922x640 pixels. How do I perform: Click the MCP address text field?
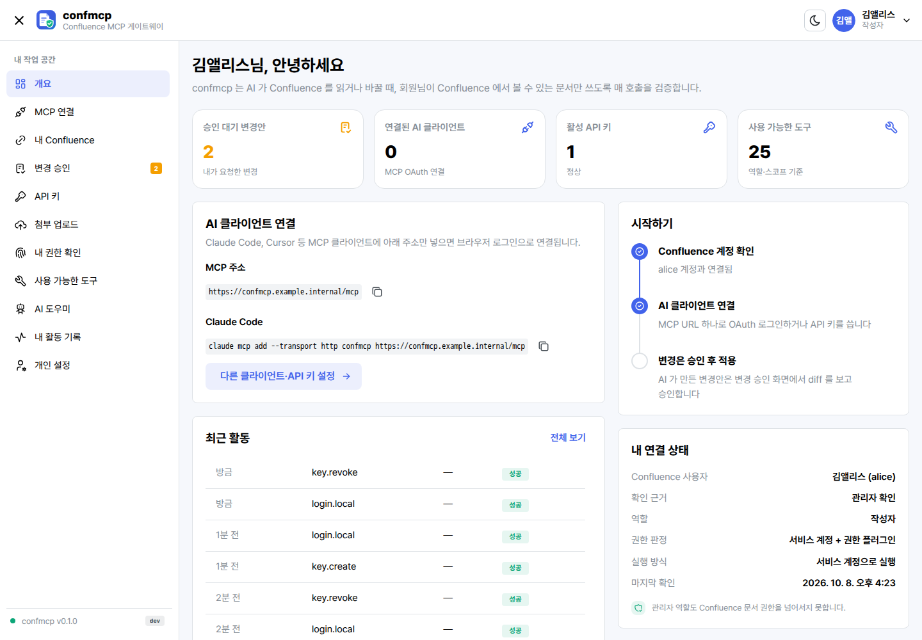coord(284,292)
